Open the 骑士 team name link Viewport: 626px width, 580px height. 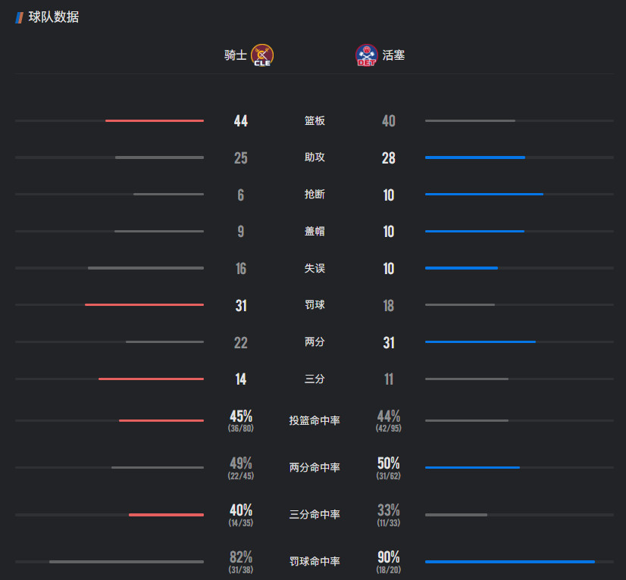(x=235, y=55)
